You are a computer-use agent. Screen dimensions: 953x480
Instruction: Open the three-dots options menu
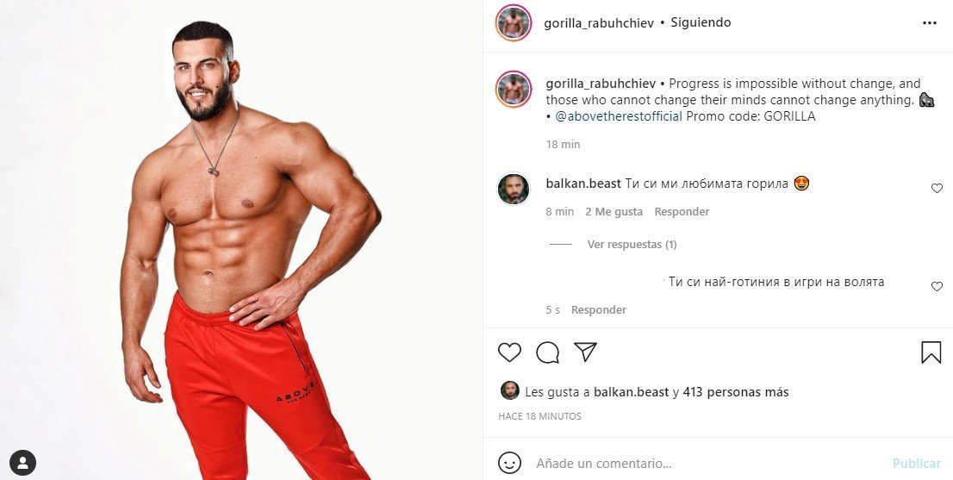(929, 23)
